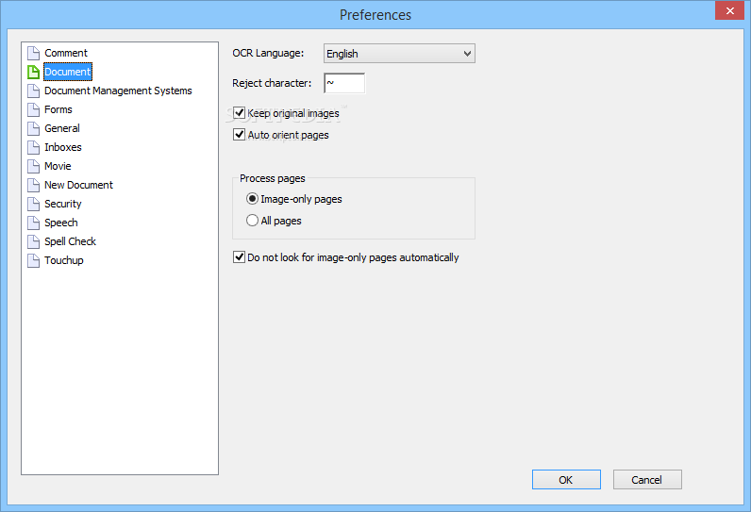Select Image-only pages radio button
The height and width of the screenshot is (512, 751).
252,199
